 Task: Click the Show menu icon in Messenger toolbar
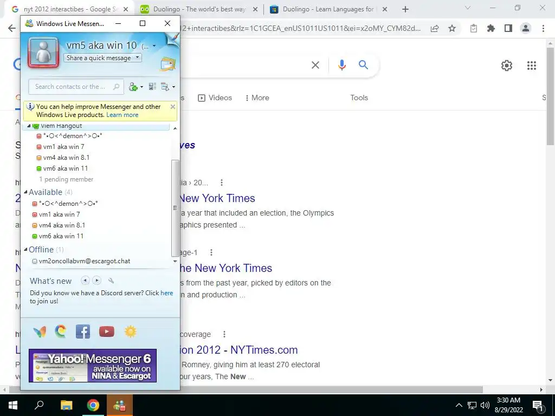point(165,87)
